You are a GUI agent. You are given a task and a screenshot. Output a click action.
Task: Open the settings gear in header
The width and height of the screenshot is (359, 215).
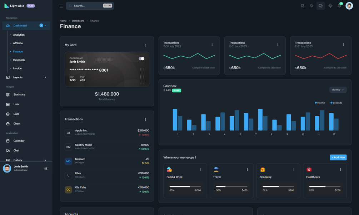coord(320,6)
